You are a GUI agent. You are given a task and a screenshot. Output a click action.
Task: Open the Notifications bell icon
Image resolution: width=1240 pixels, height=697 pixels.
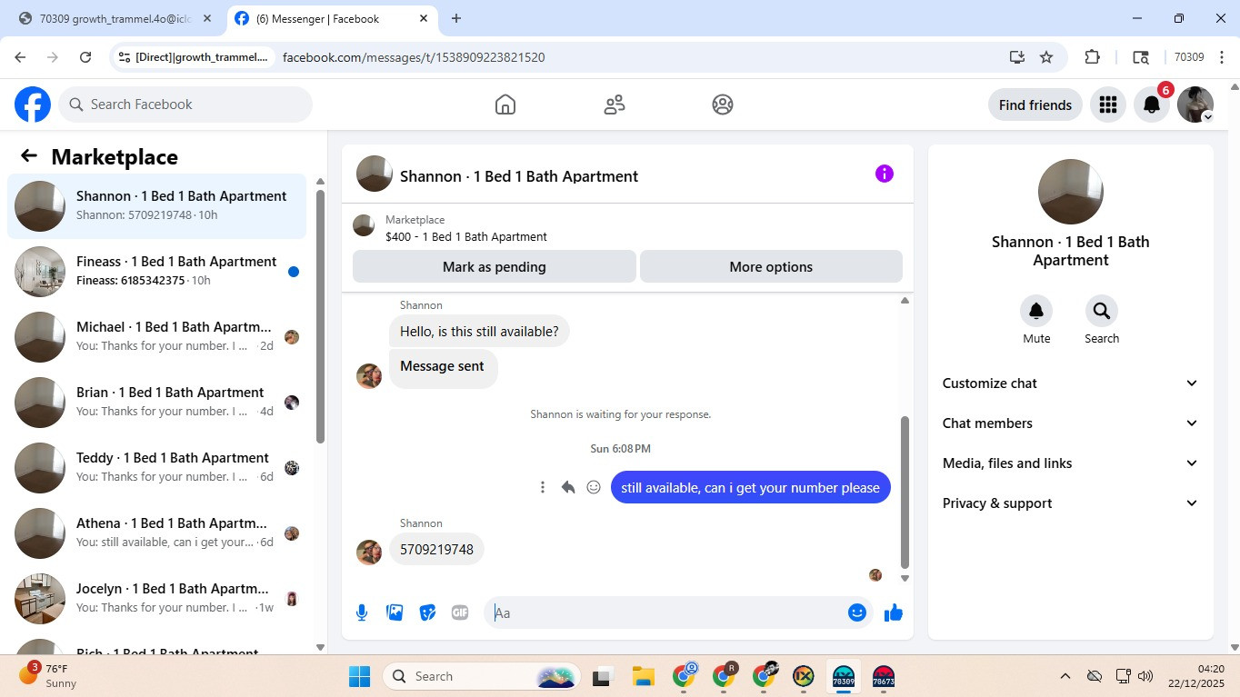pyautogui.click(x=1151, y=105)
